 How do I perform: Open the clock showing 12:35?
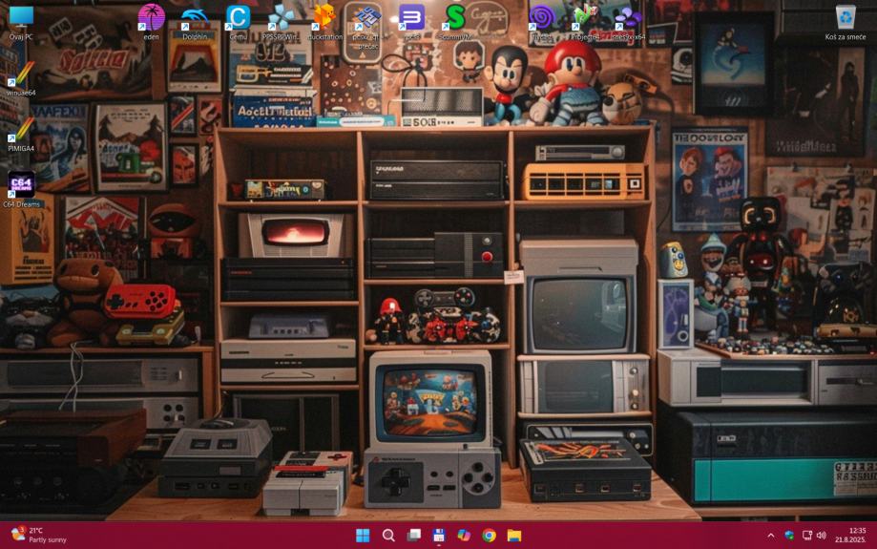pos(850,535)
